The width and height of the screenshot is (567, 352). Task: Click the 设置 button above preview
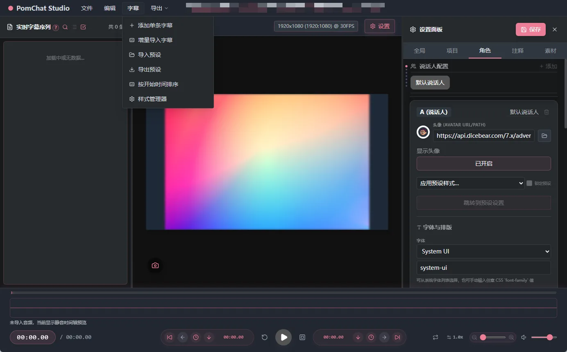(x=380, y=26)
